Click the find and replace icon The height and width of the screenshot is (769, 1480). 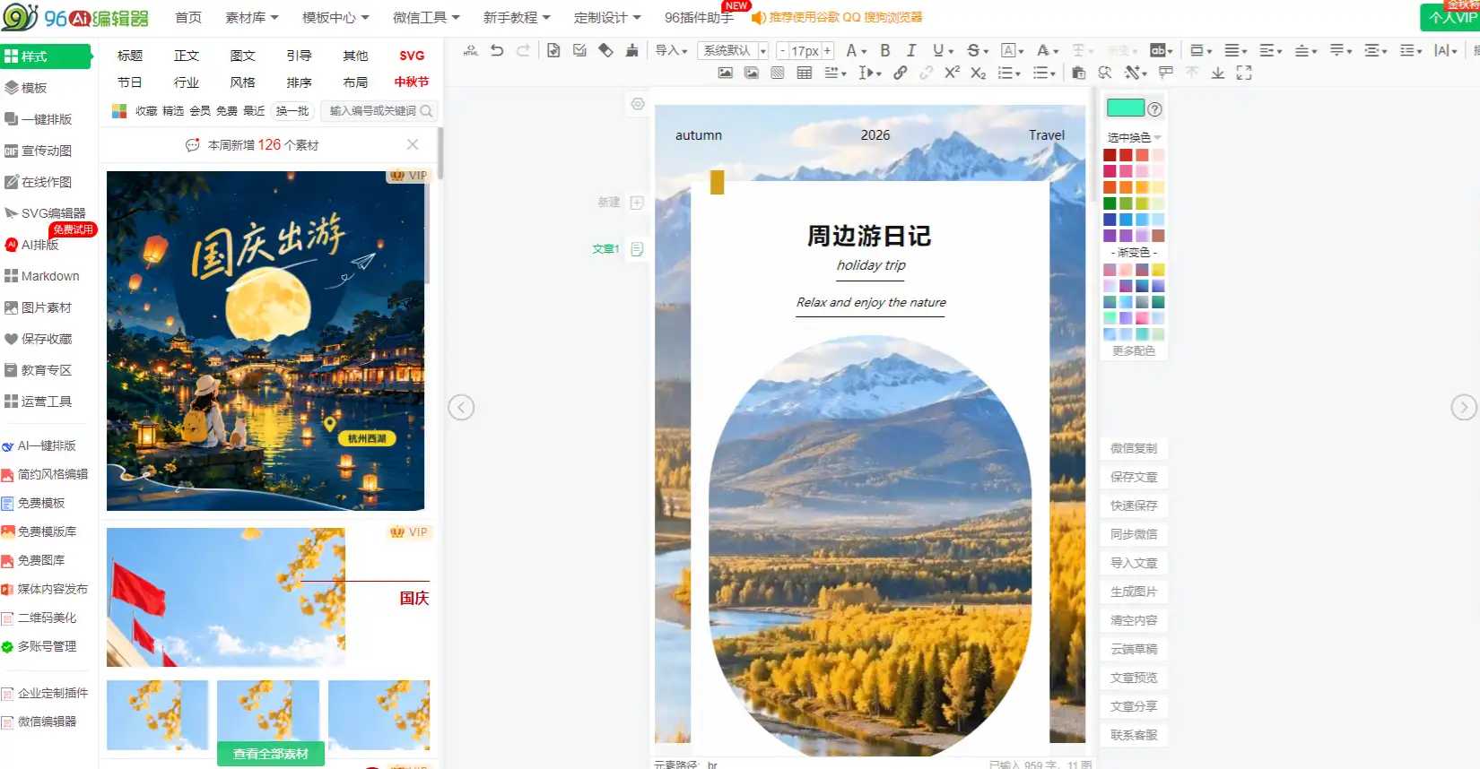[x=1105, y=73]
